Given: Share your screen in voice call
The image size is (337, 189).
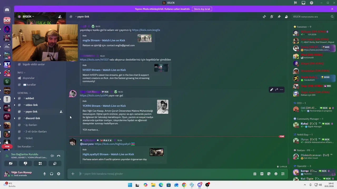Looking at the screenshot, I should 25,163.
